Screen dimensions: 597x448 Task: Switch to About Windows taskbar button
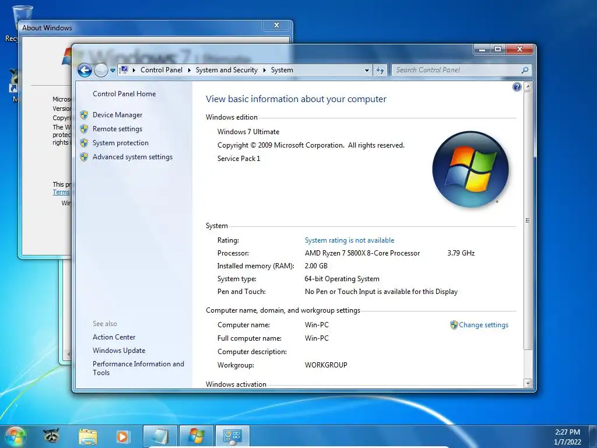tap(196, 436)
